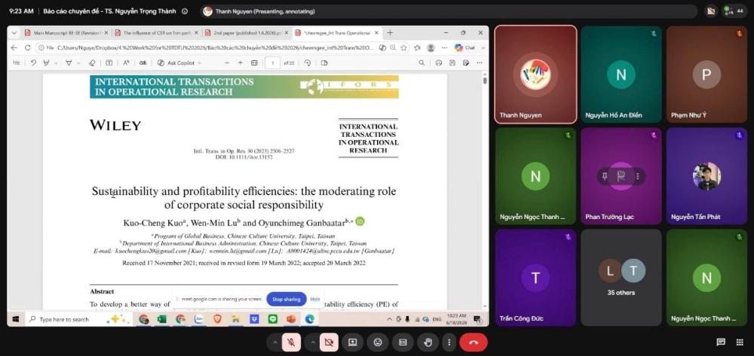Open the 35 others participant tile
The height and width of the screenshot is (356, 754).
point(621,277)
